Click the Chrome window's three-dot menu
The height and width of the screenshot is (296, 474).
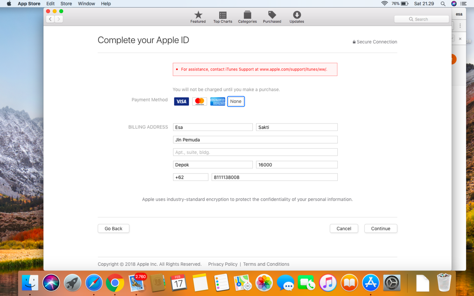coord(460,26)
